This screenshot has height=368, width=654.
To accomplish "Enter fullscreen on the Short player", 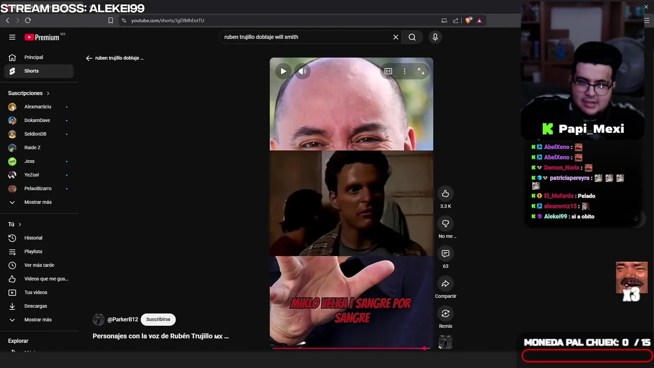I will (421, 72).
